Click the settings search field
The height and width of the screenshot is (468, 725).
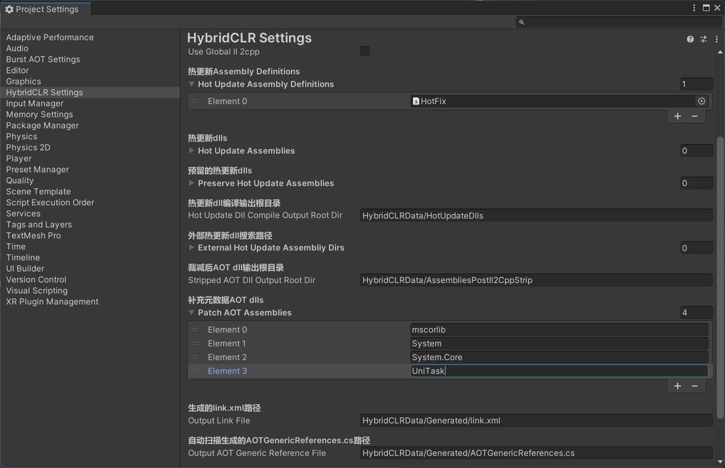click(x=614, y=22)
